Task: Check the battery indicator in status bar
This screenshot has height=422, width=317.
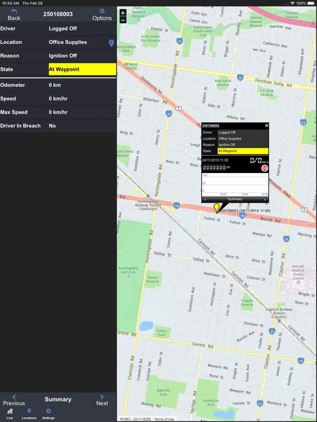Action: point(311,3)
